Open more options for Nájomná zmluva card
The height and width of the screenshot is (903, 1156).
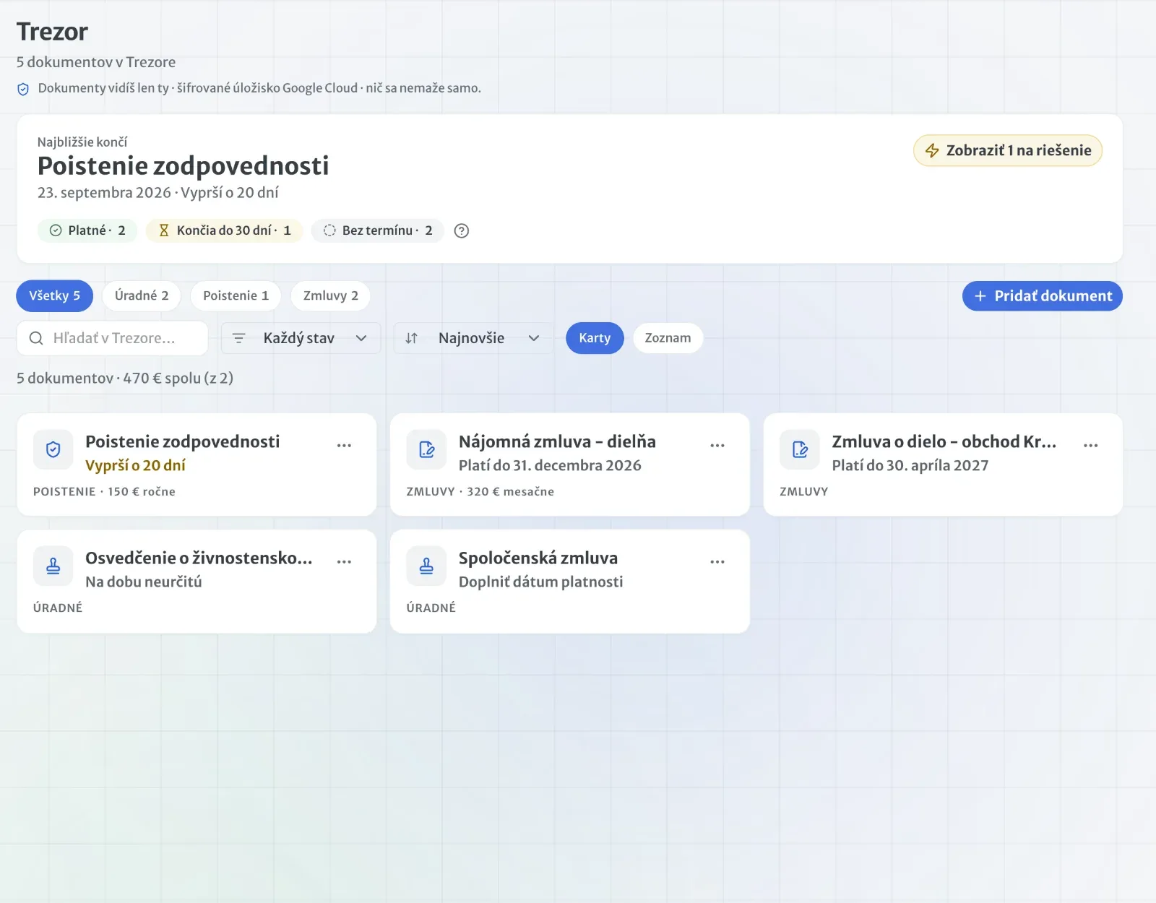[x=717, y=445]
